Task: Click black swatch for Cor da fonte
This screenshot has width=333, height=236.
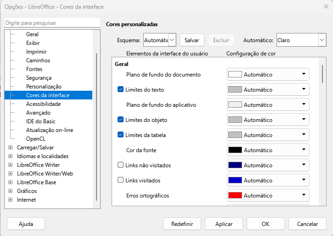Action: pos(235,150)
